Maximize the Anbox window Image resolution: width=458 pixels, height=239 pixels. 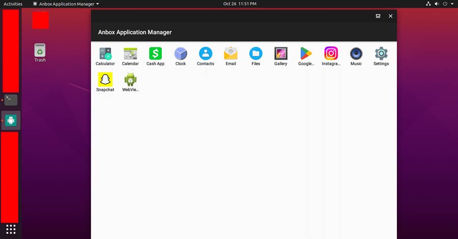(x=378, y=16)
